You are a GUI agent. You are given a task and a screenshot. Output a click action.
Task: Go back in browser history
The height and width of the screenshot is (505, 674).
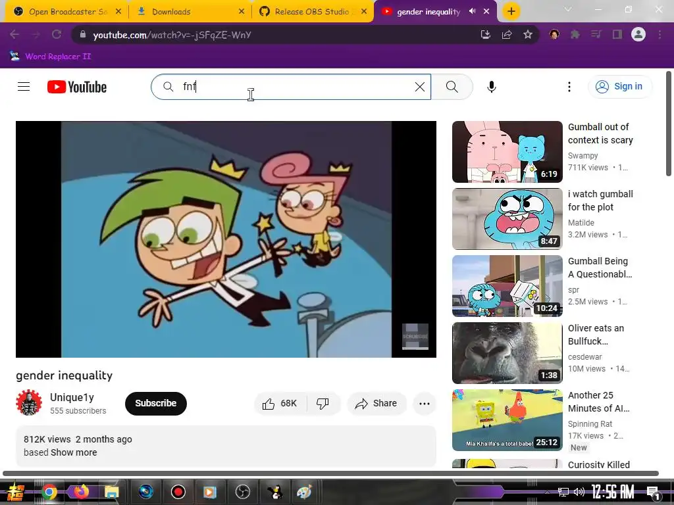[14, 34]
